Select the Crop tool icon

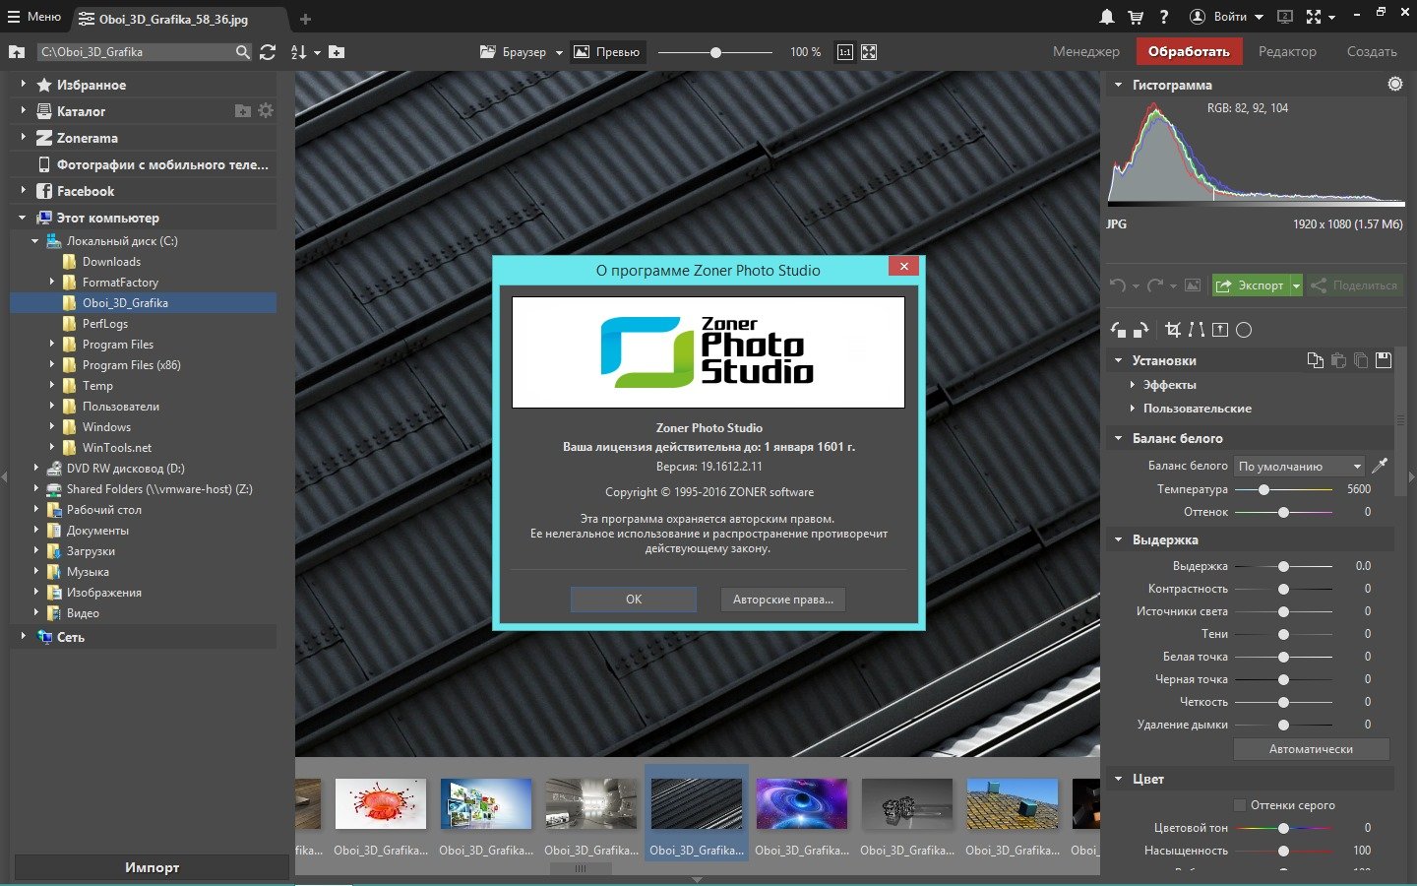[1172, 330]
